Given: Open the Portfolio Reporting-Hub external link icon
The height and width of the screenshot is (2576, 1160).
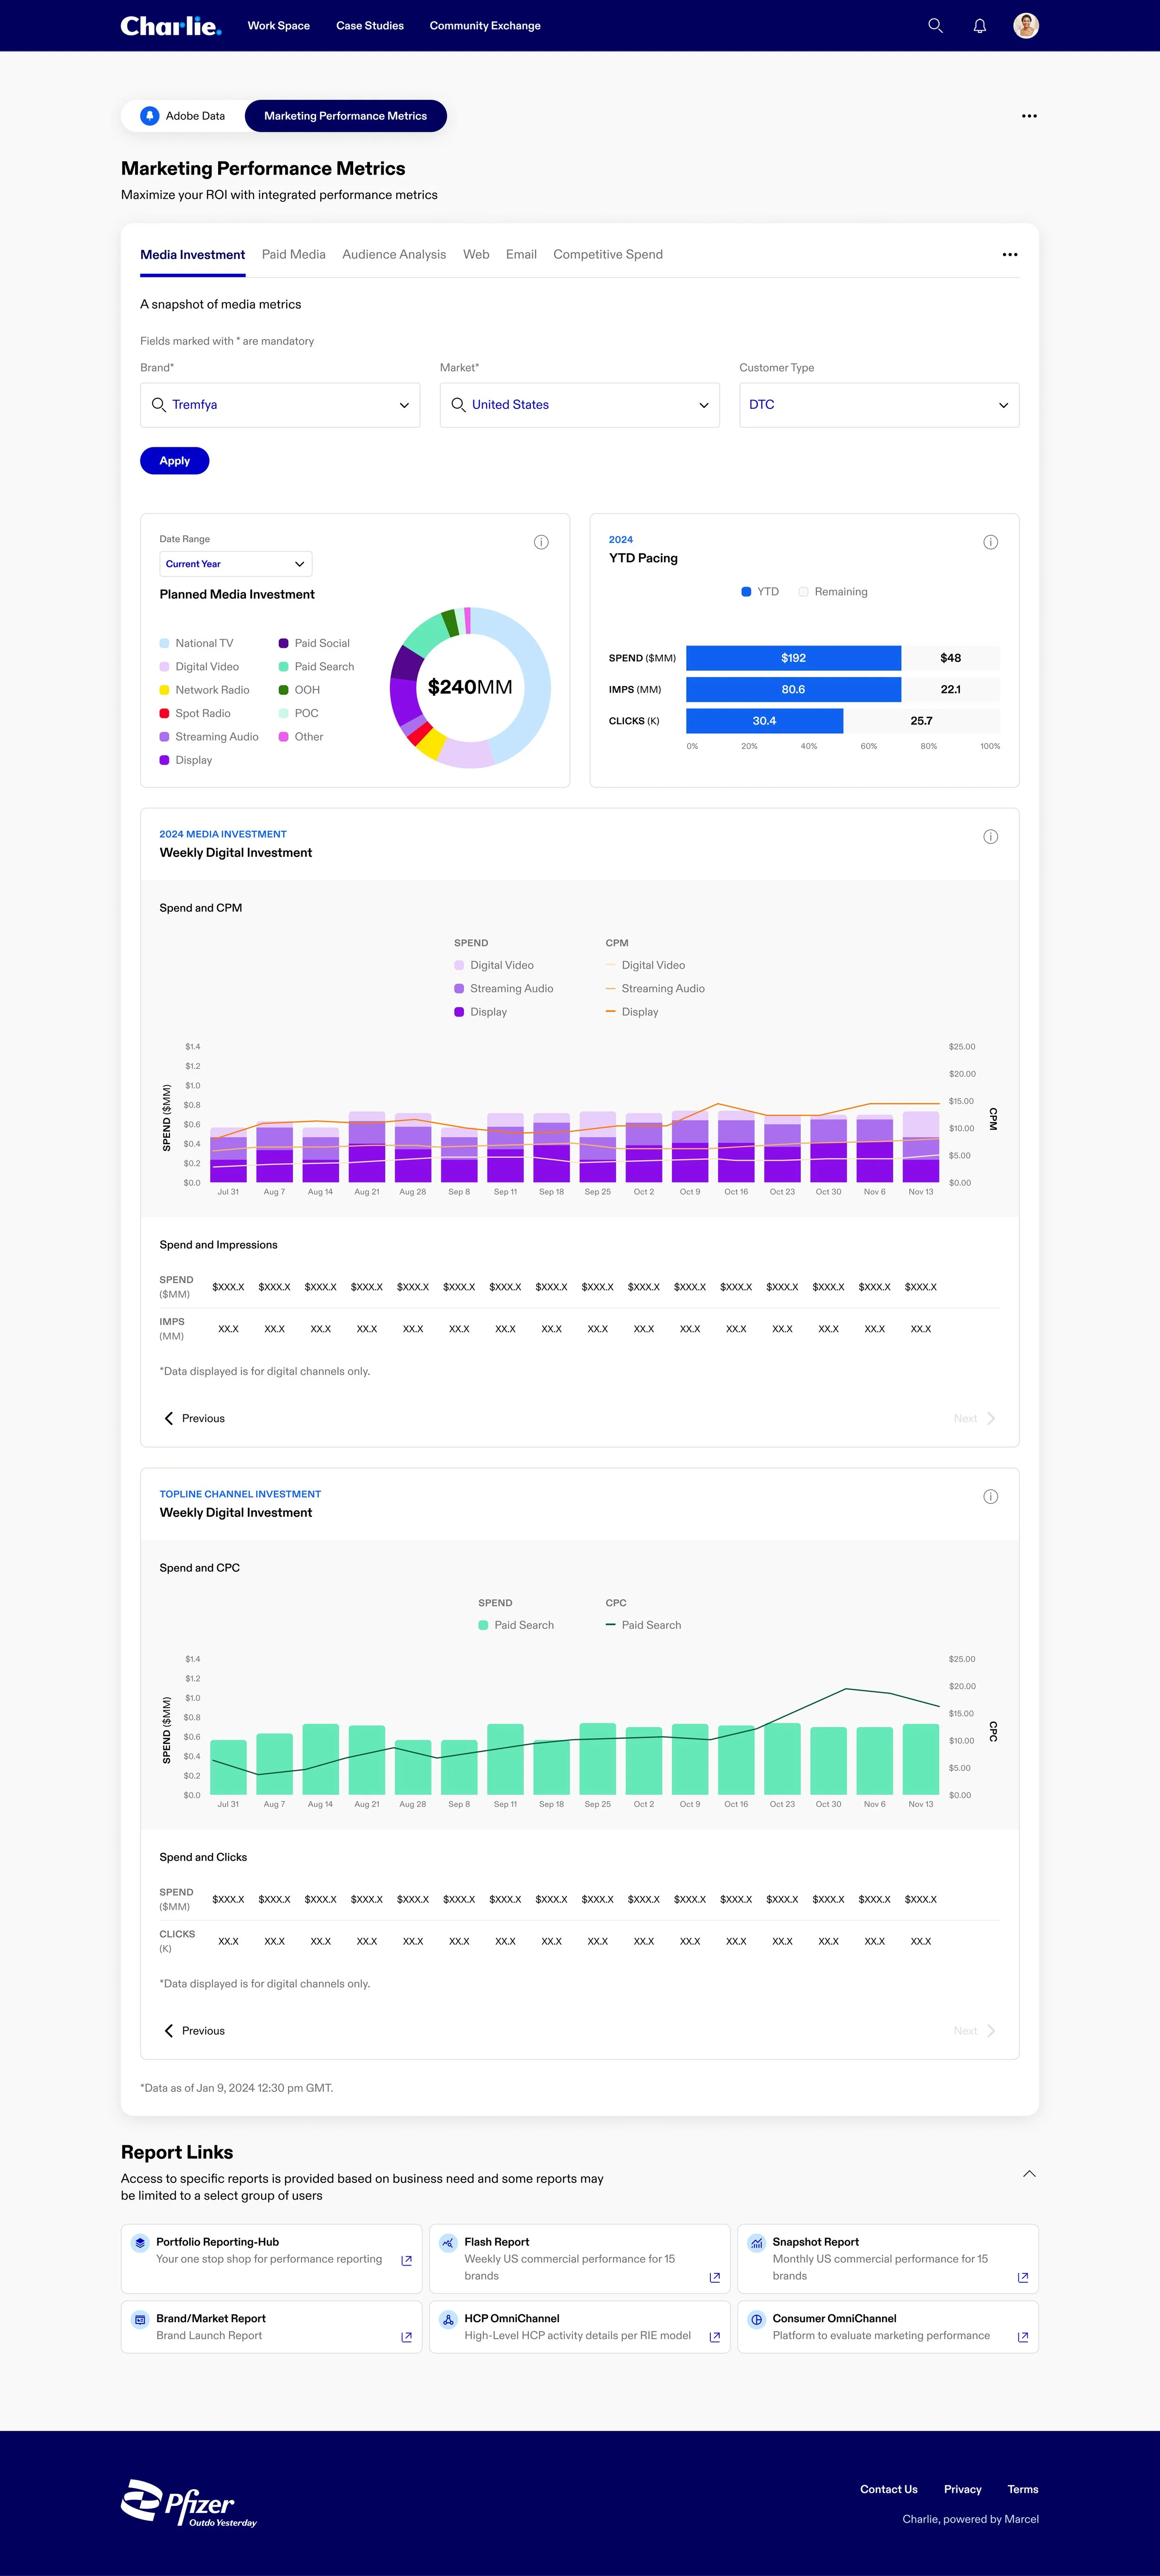Looking at the screenshot, I should click(x=406, y=2260).
